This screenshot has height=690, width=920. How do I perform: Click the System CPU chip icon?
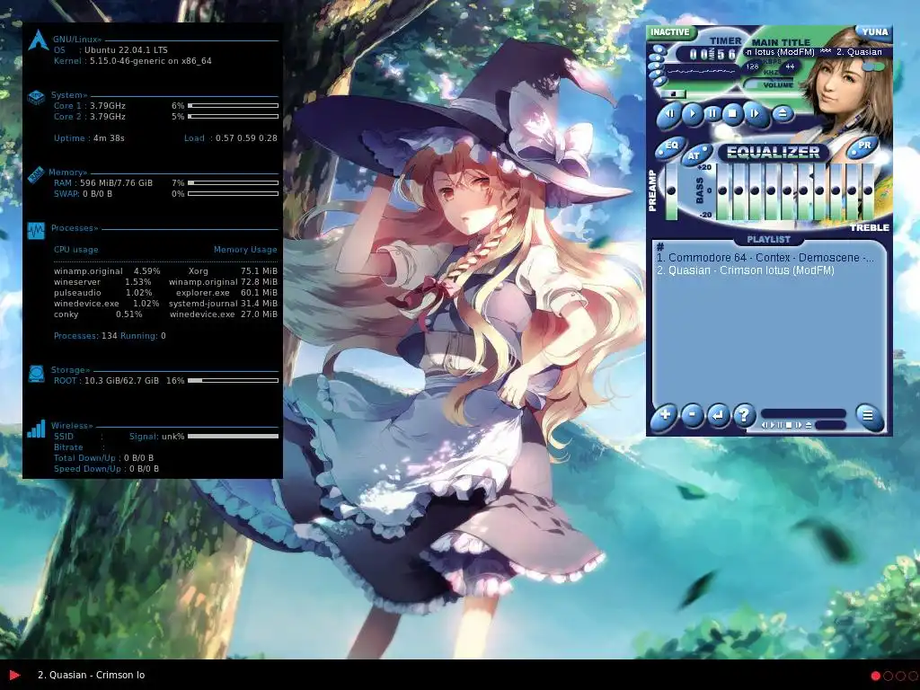pyautogui.click(x=36, y=97)
